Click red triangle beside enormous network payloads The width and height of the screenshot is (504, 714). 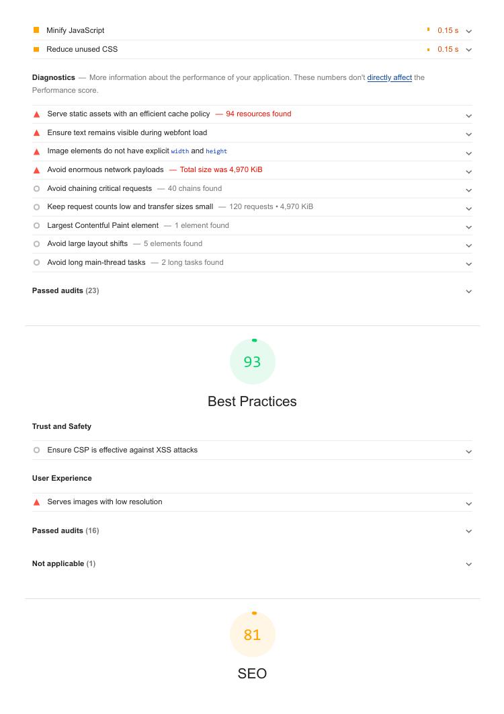point(37,170)
